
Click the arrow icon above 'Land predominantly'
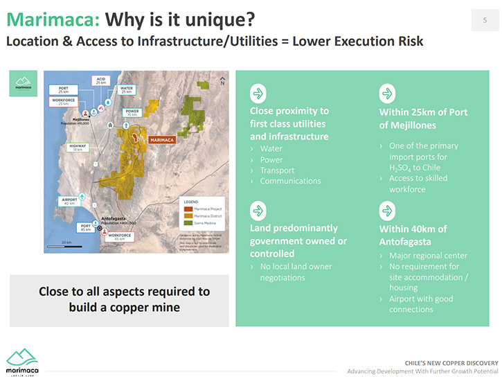(x=258, y=211)
